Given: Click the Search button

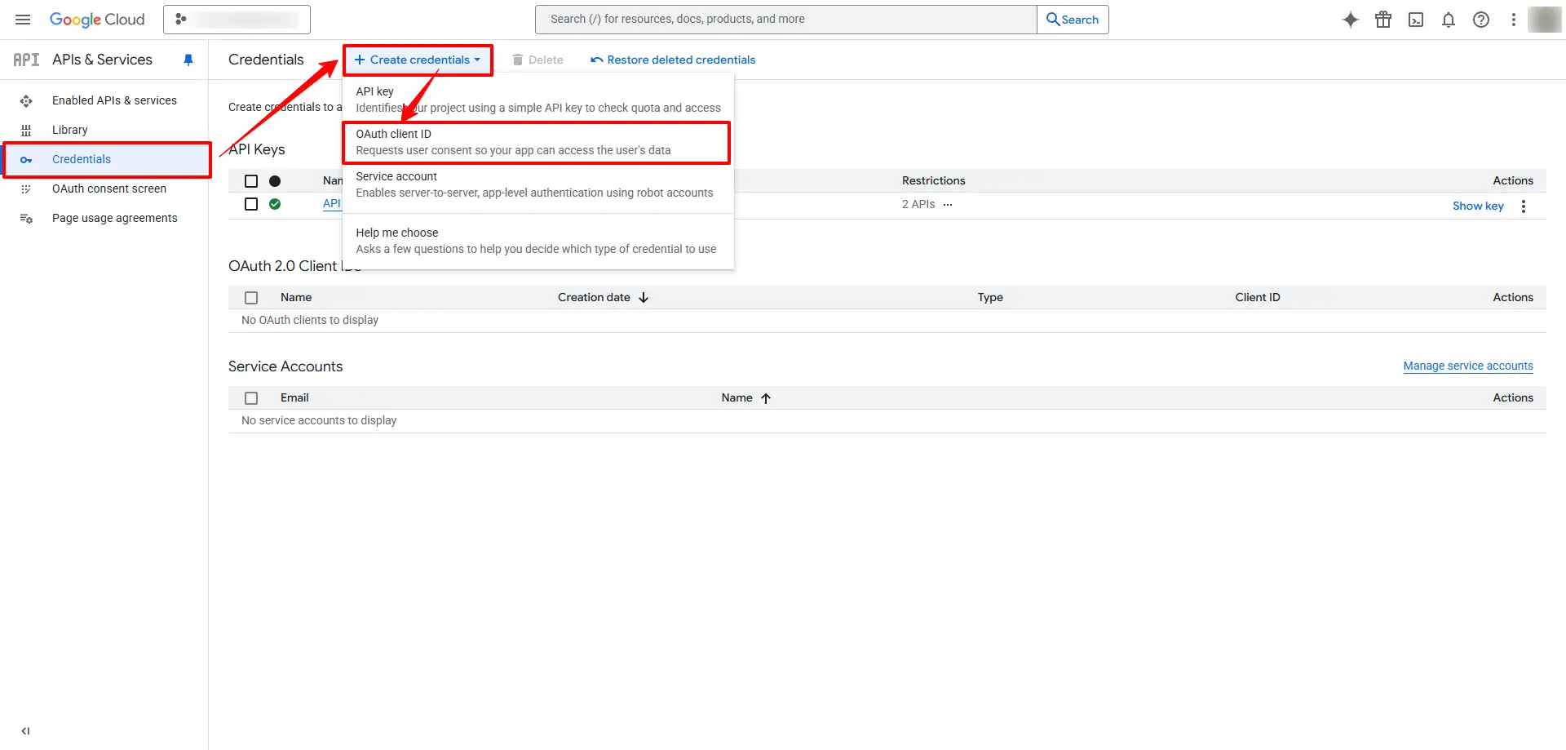Looking at the screenshot, I should click(x=1073, y=20).
